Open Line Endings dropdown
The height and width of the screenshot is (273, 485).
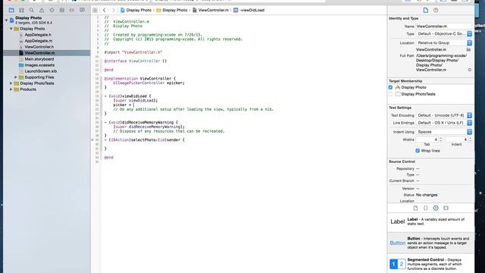tap(444, 123)
